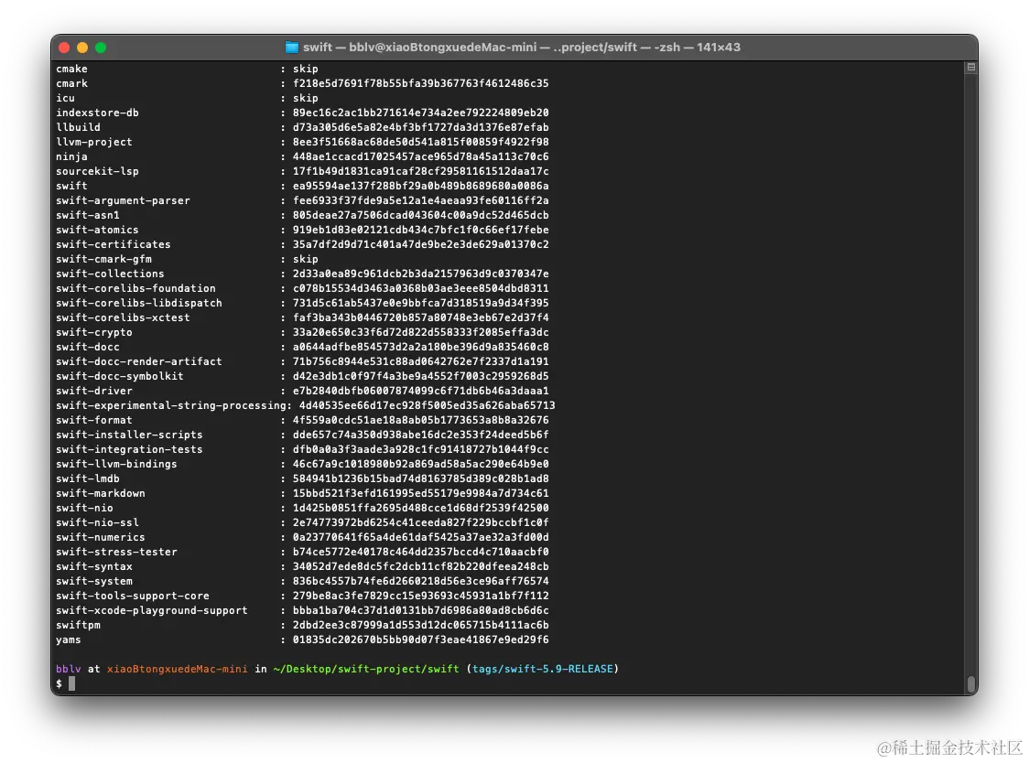Viewport: 1029px width, 763px height.
Task: Click the 'llvm-project' entry
Action: pos(94,142)
